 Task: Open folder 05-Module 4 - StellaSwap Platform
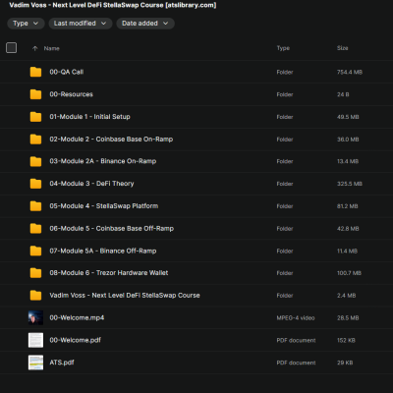[x=104, y=206]
